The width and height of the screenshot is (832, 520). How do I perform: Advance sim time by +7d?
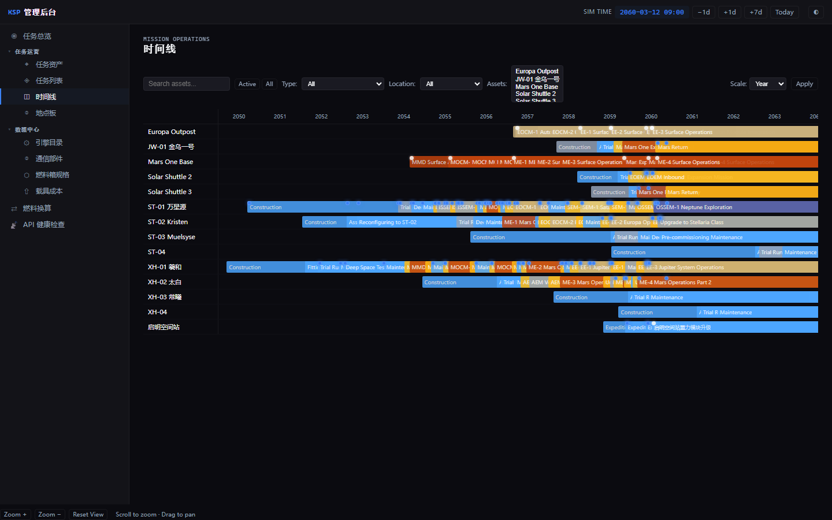pos(756,12)
